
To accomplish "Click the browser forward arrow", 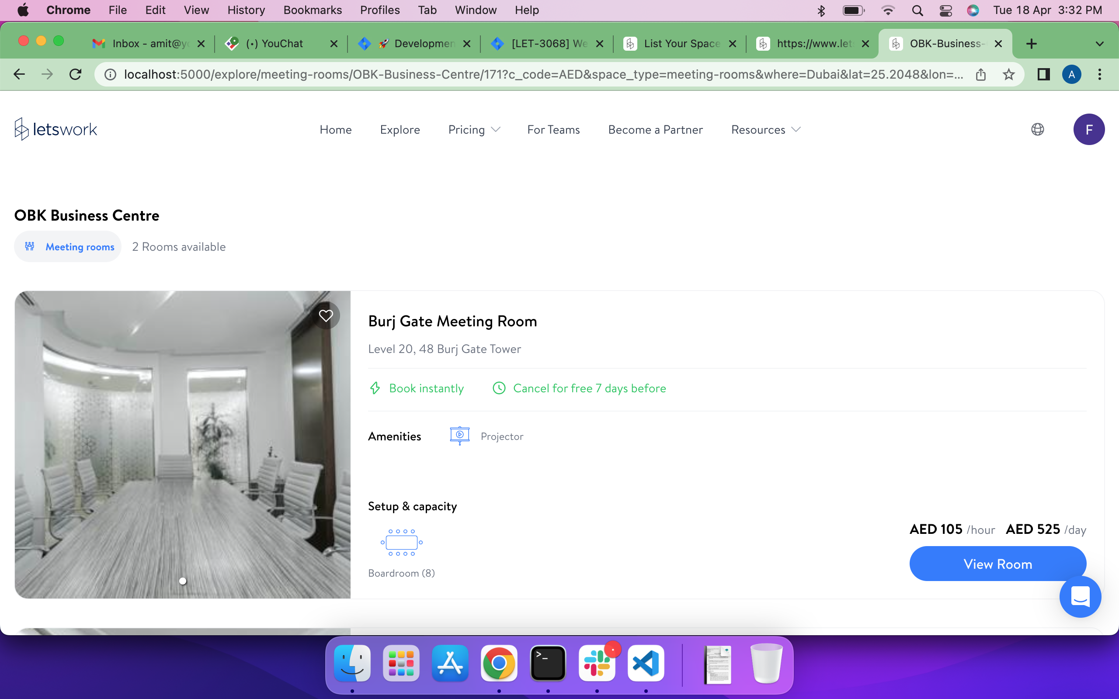I will point(47,74).
